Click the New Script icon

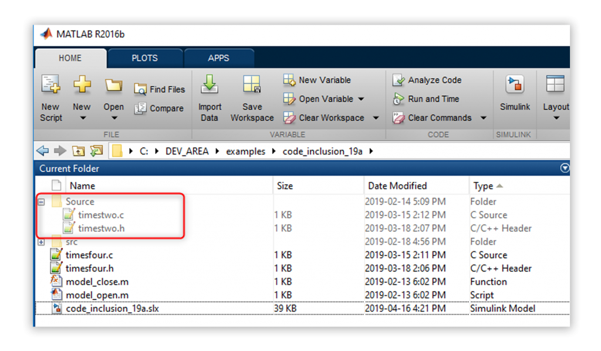point(50,85)
